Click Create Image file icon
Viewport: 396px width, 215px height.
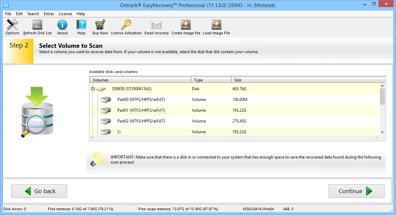click(x=186, y=25)
